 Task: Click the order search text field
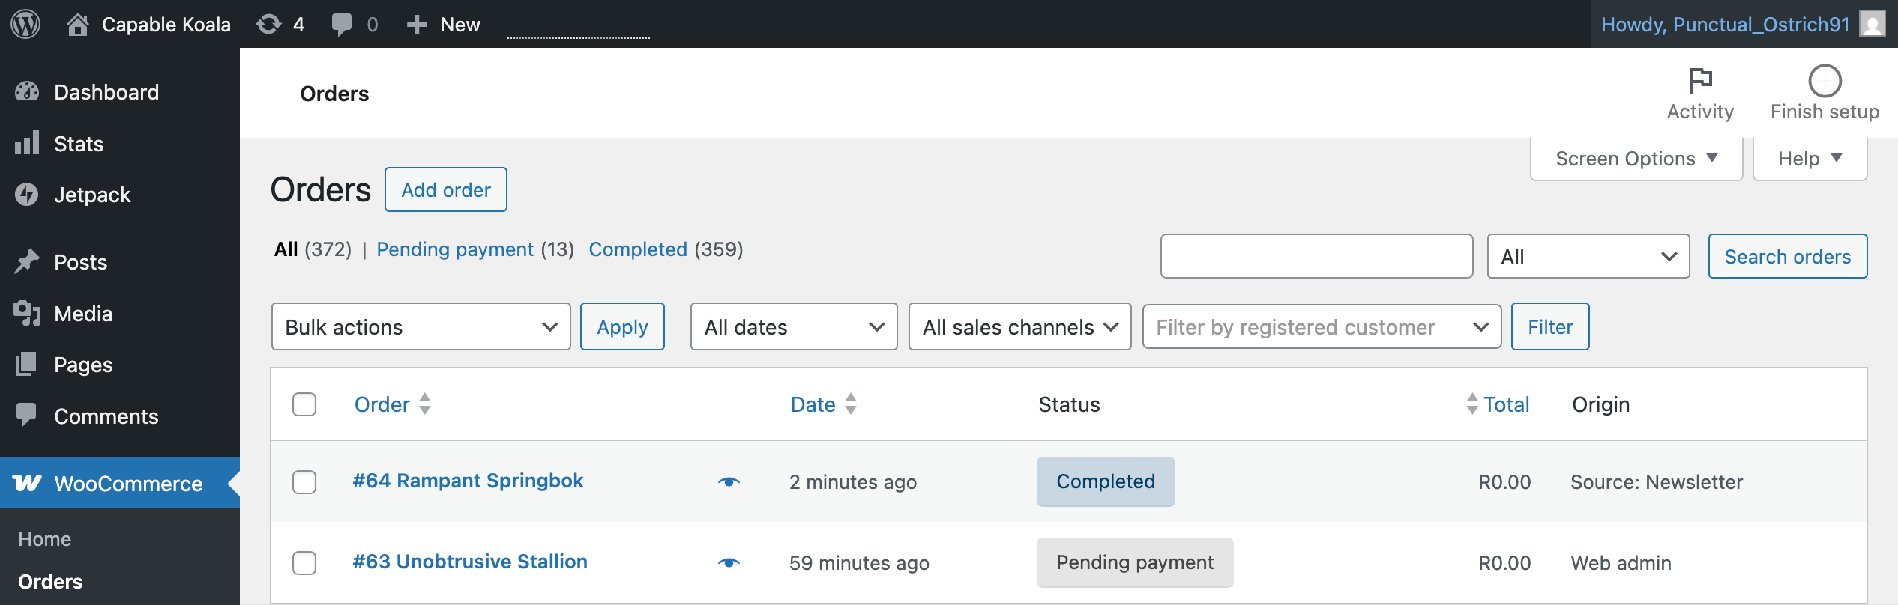tap(1316, 256)
